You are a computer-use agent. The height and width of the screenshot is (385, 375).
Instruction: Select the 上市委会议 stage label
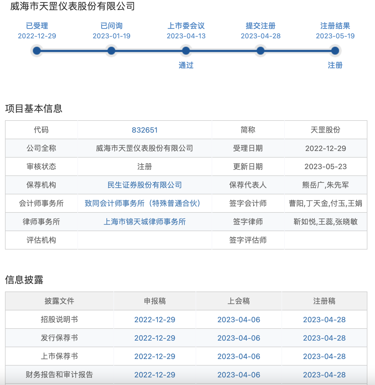pos(186,26)
